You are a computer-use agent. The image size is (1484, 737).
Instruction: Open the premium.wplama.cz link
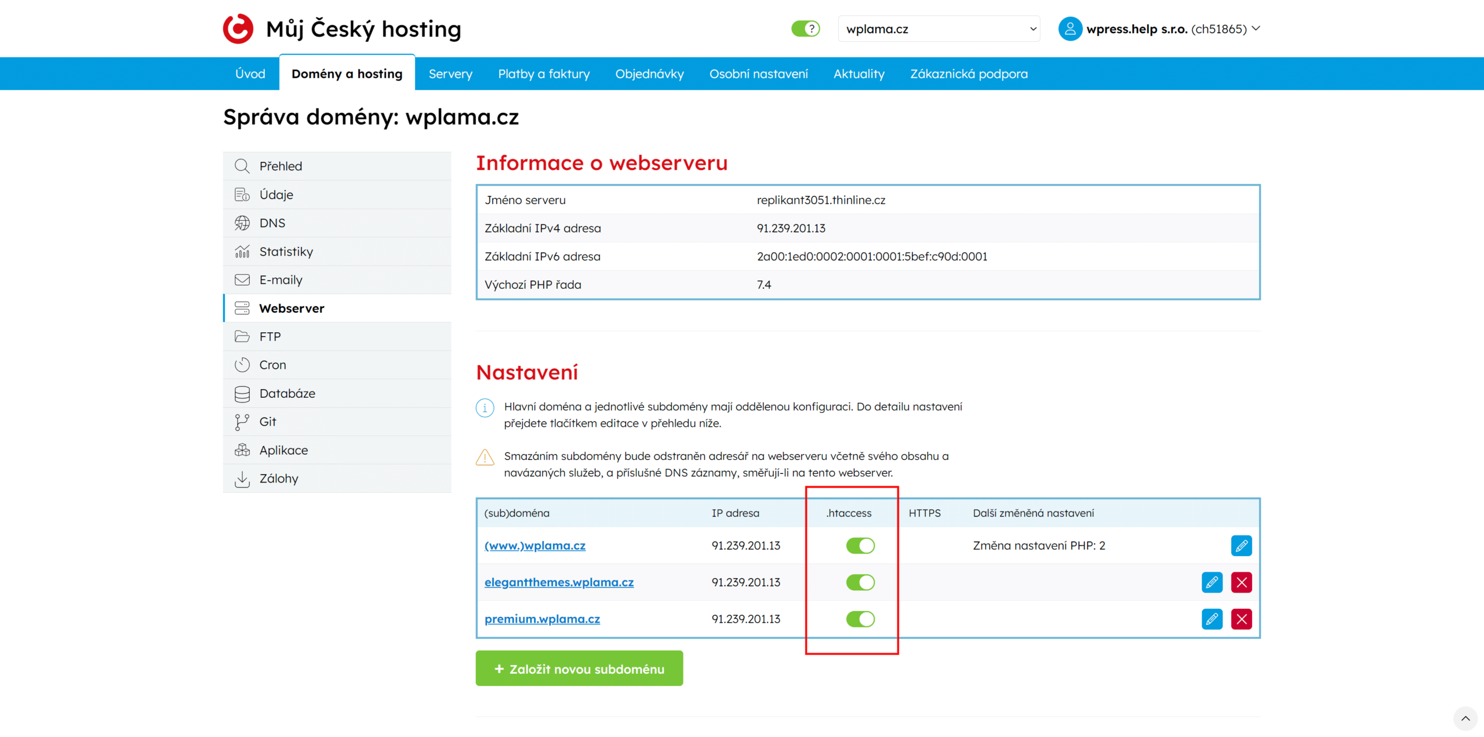[542, 619]
